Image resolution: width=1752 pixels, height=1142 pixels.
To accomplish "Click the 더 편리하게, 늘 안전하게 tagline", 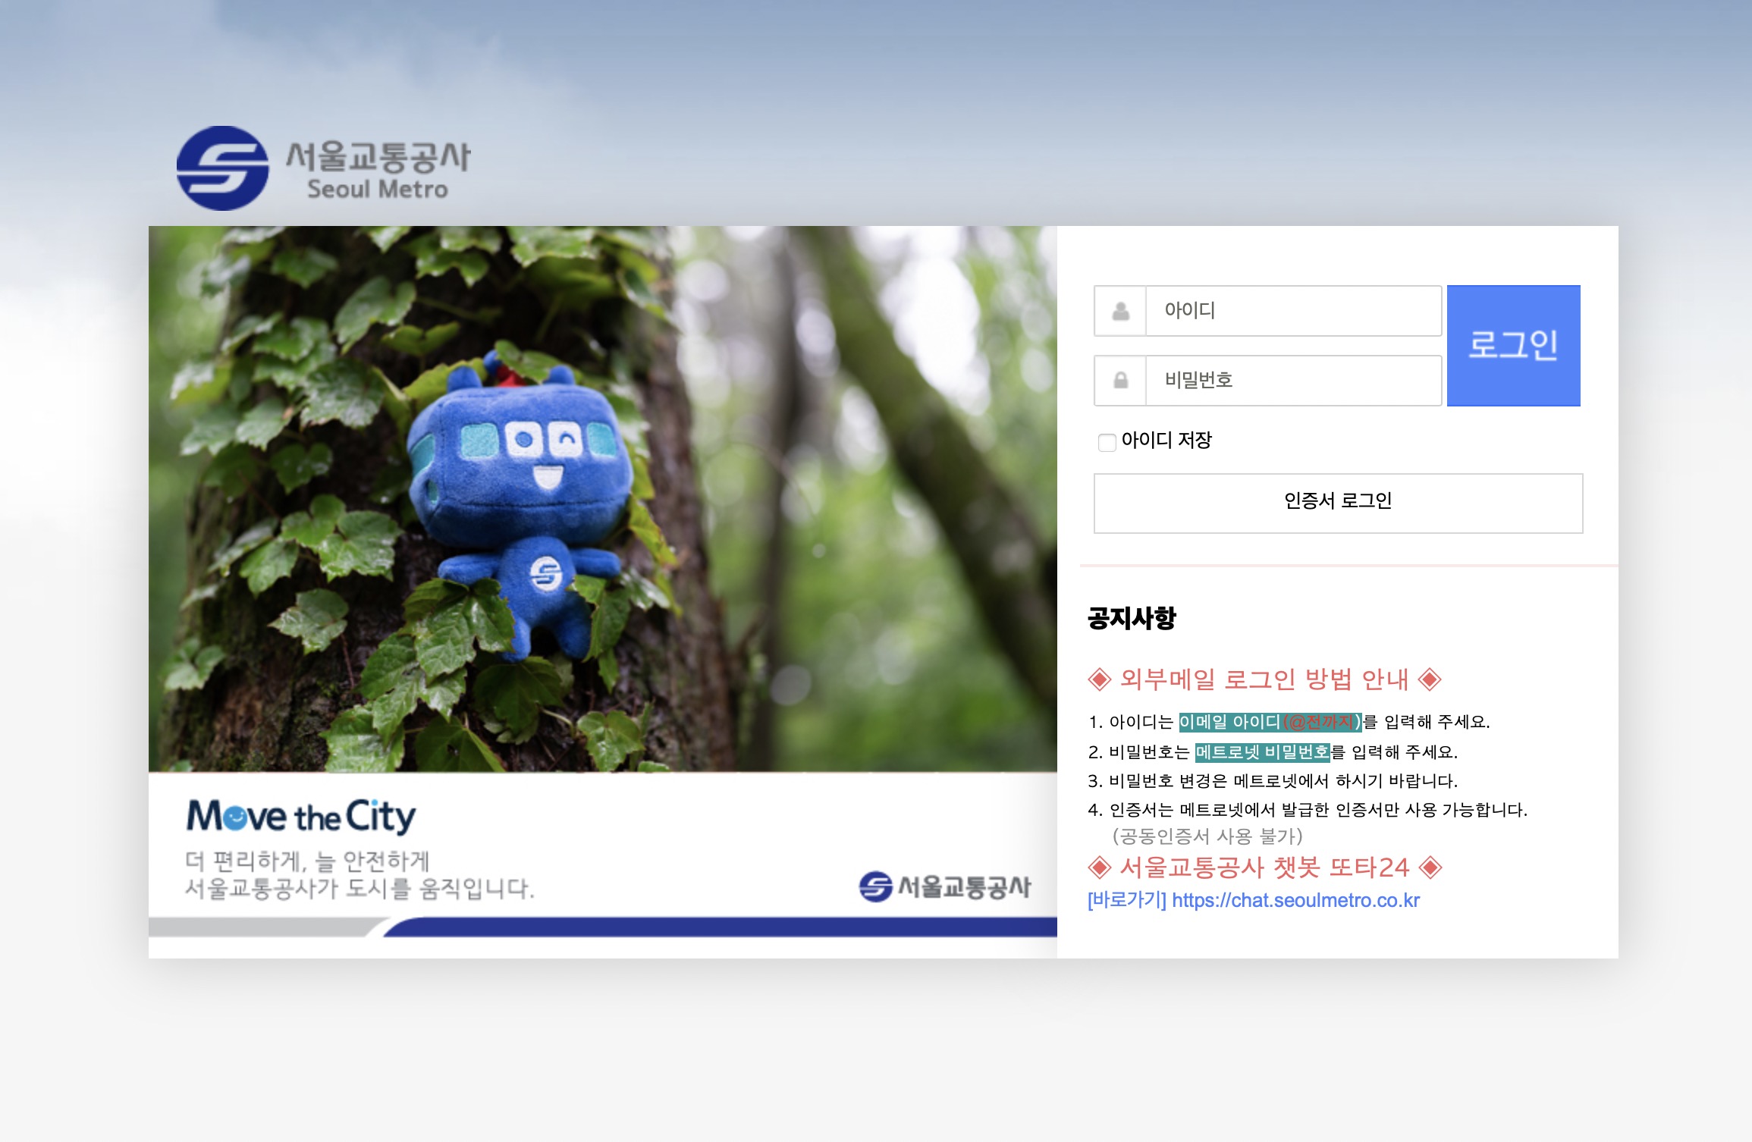I will coord(307,861).
